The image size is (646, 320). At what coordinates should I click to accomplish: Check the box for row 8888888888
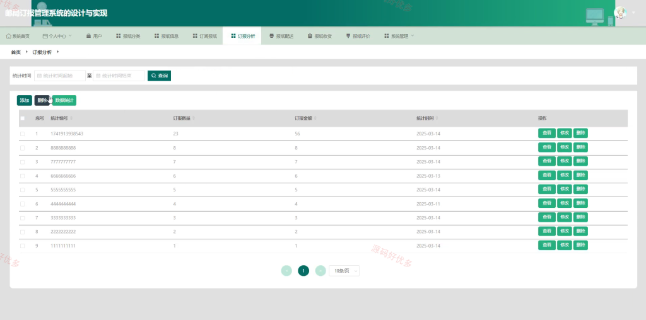[x=23, y=147]
